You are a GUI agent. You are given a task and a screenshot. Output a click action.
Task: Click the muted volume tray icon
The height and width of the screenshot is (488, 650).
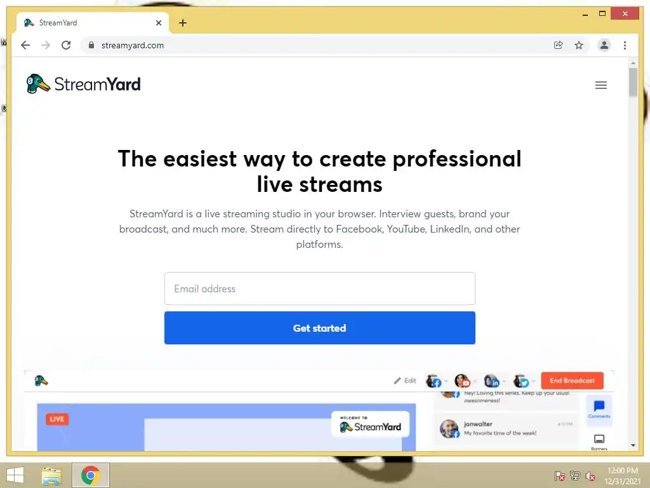[x=590, y=476]
